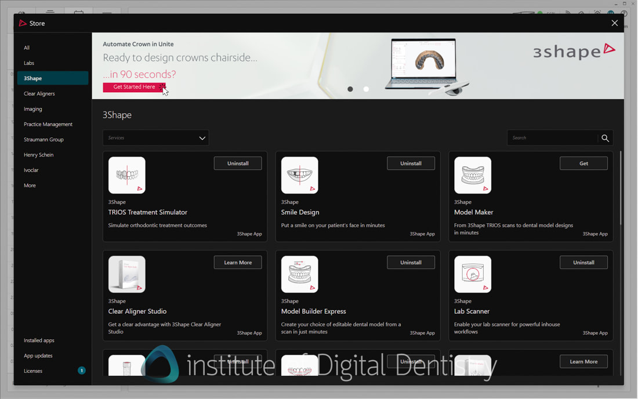Select the Model Builder Express app icon

click(x=299, y=274)
